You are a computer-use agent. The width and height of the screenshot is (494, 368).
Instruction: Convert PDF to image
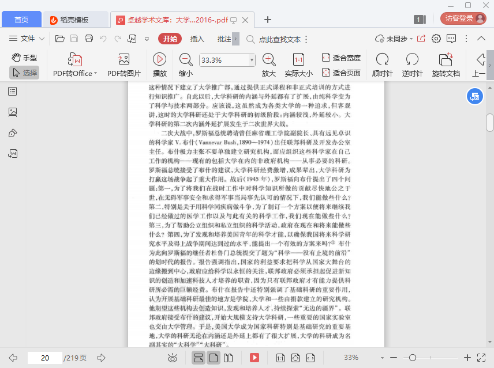coord(124,65)
